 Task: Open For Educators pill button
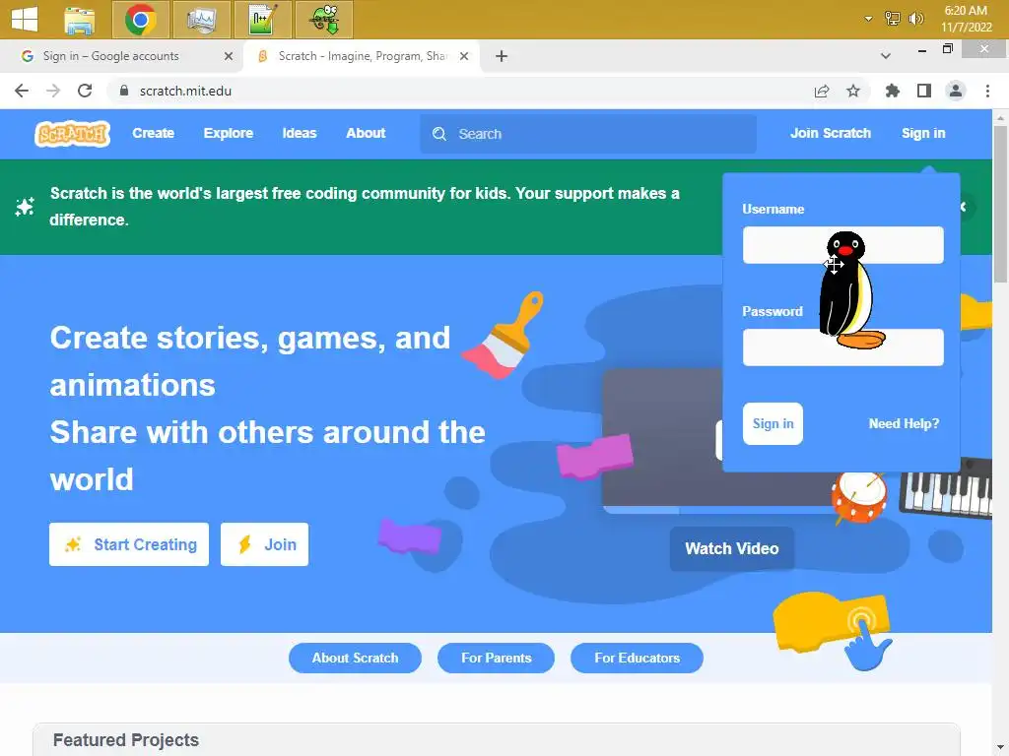(x=638, y=658)
